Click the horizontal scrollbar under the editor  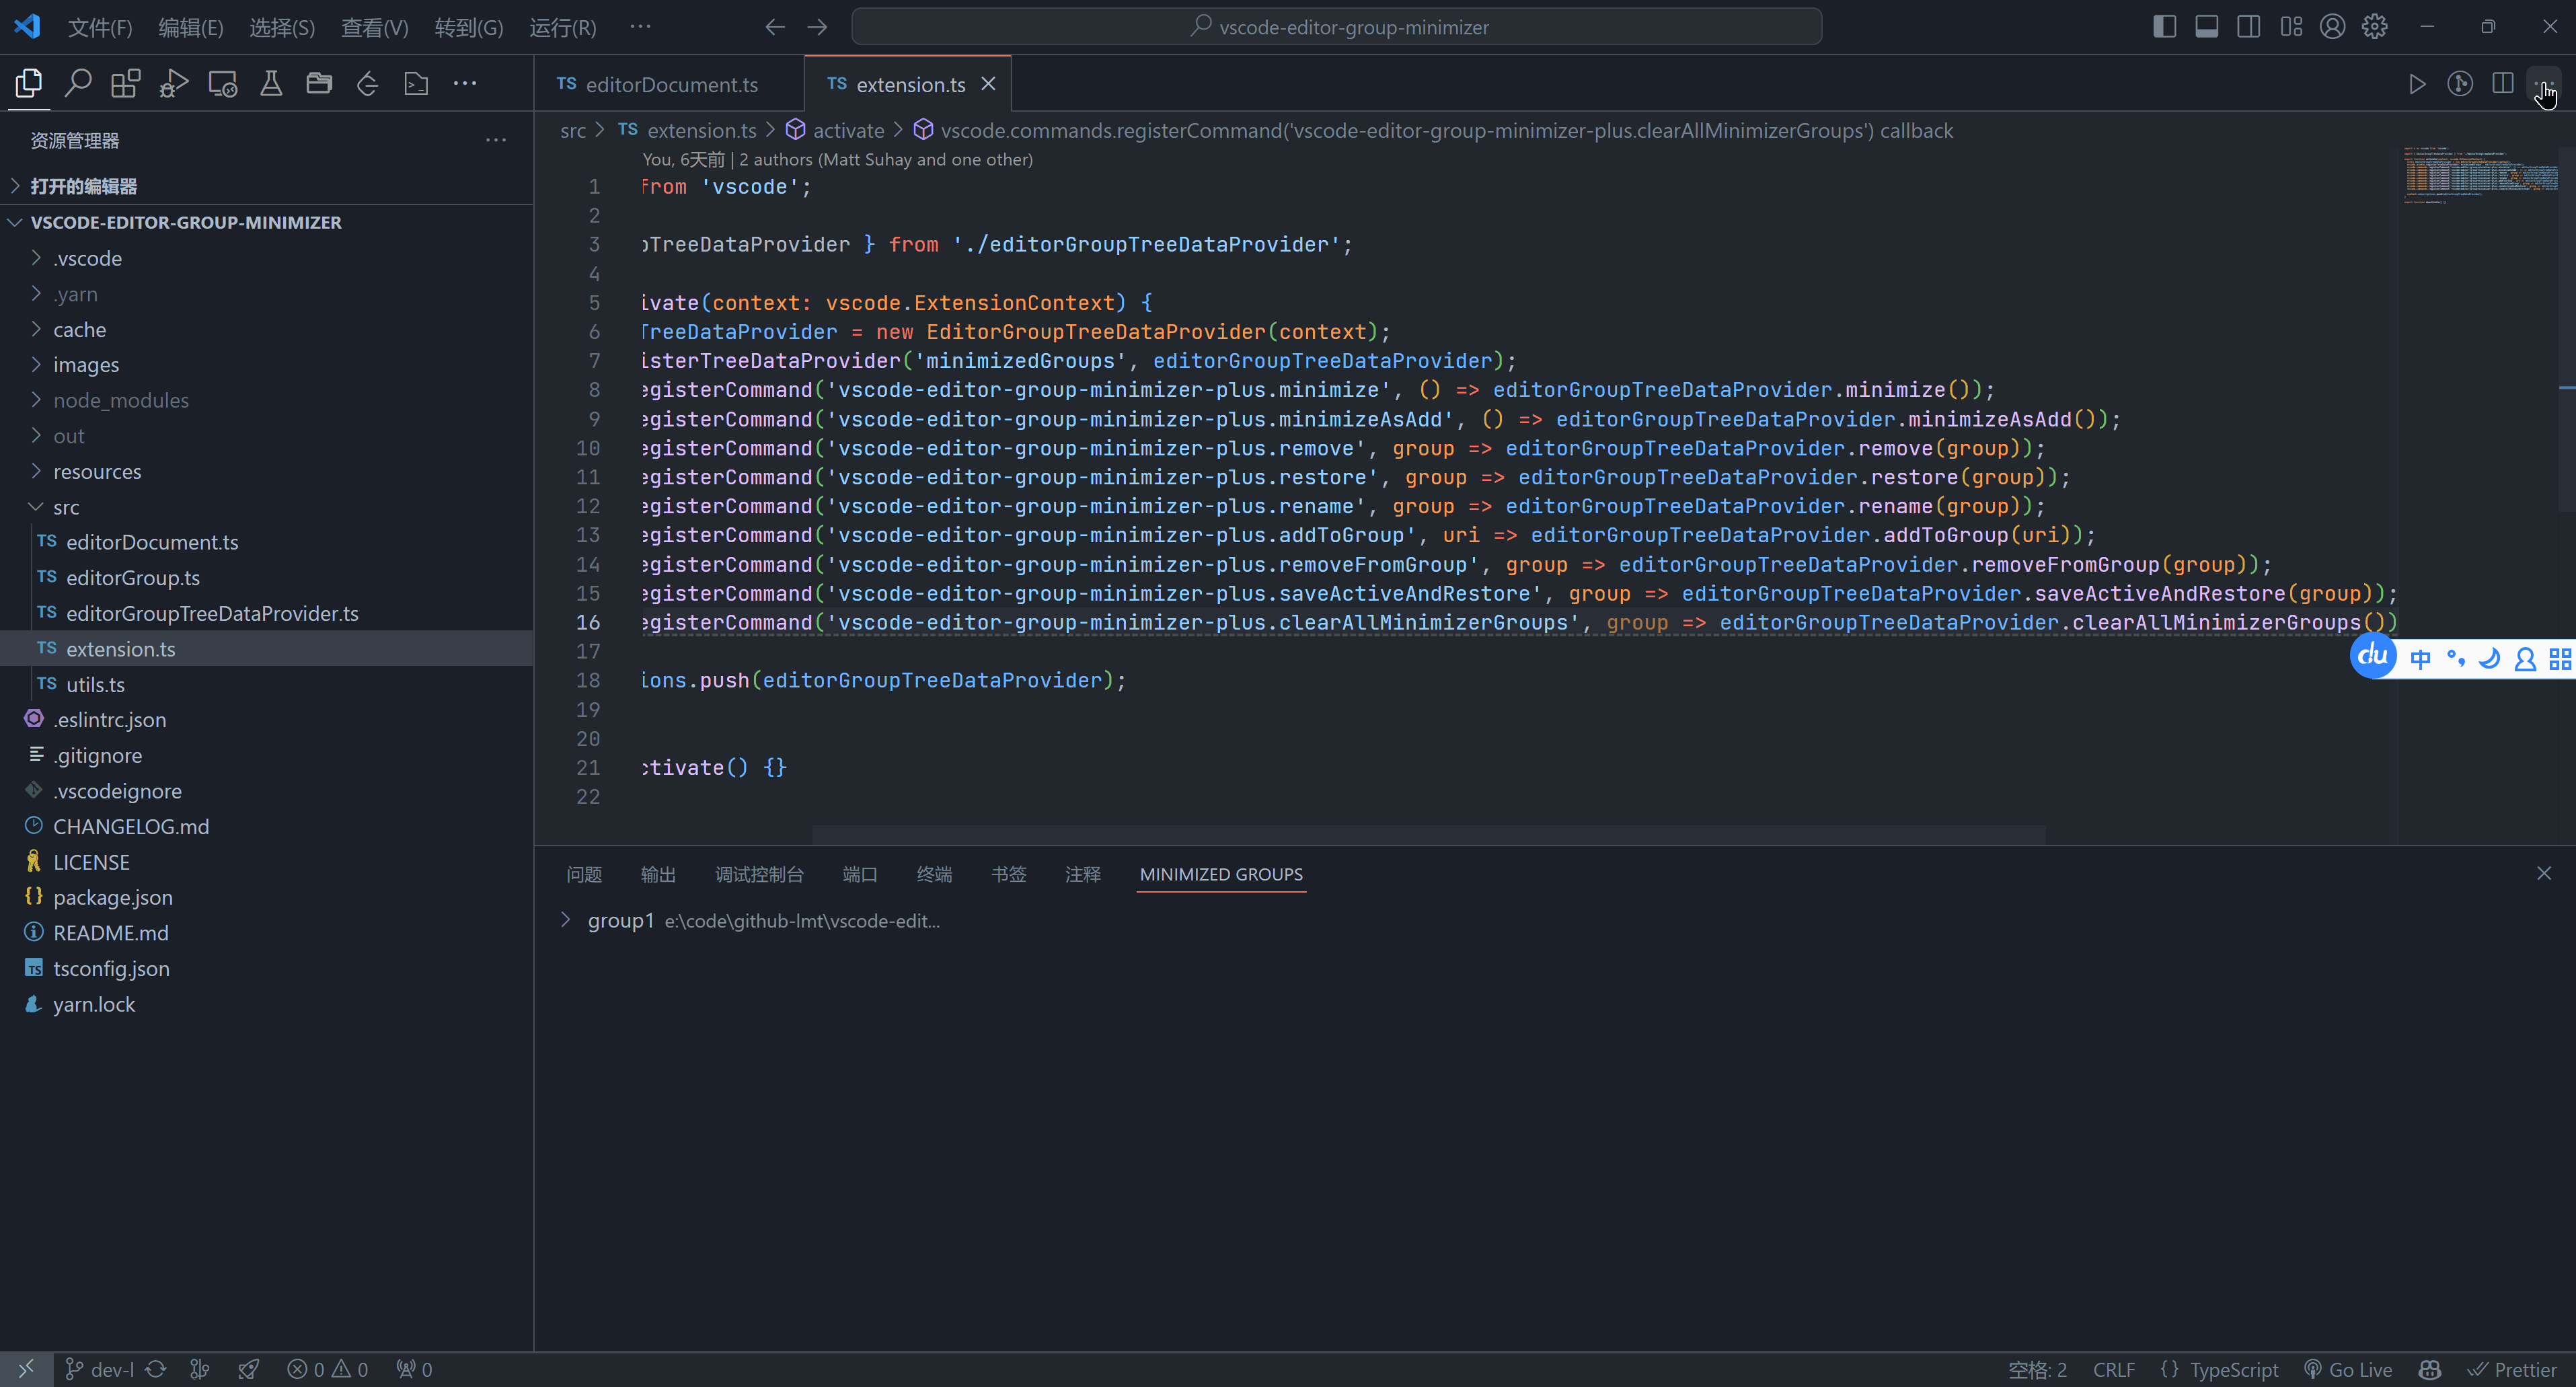pyautogui.click(x=1428, y=834)
